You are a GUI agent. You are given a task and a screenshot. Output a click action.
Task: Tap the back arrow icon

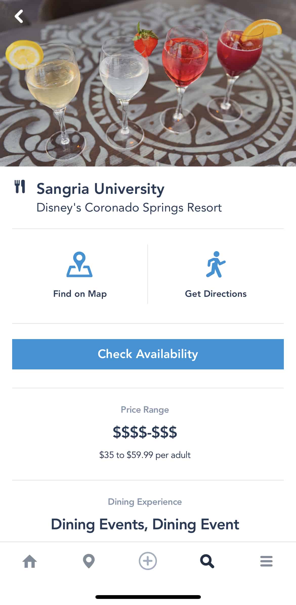tap(19, 16)
